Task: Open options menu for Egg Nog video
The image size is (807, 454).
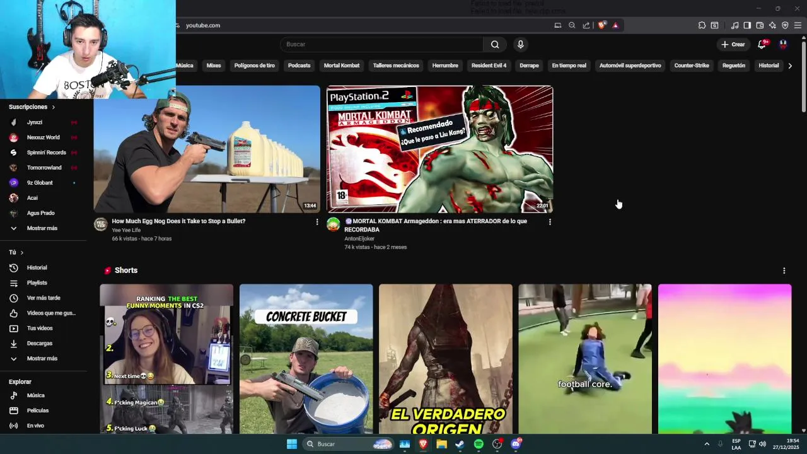Action: (x=317, y=222)
